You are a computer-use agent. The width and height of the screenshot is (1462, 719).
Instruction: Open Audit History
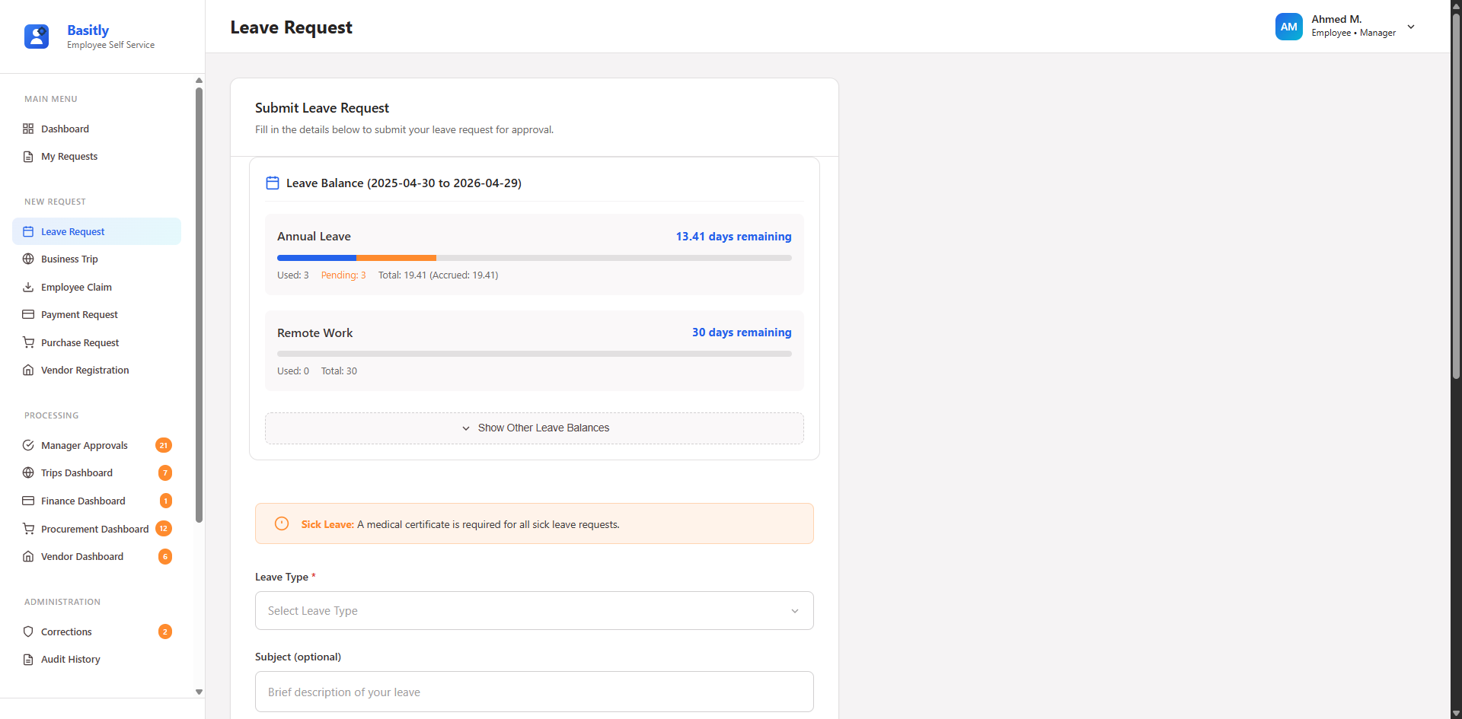(x=70, y=659)
